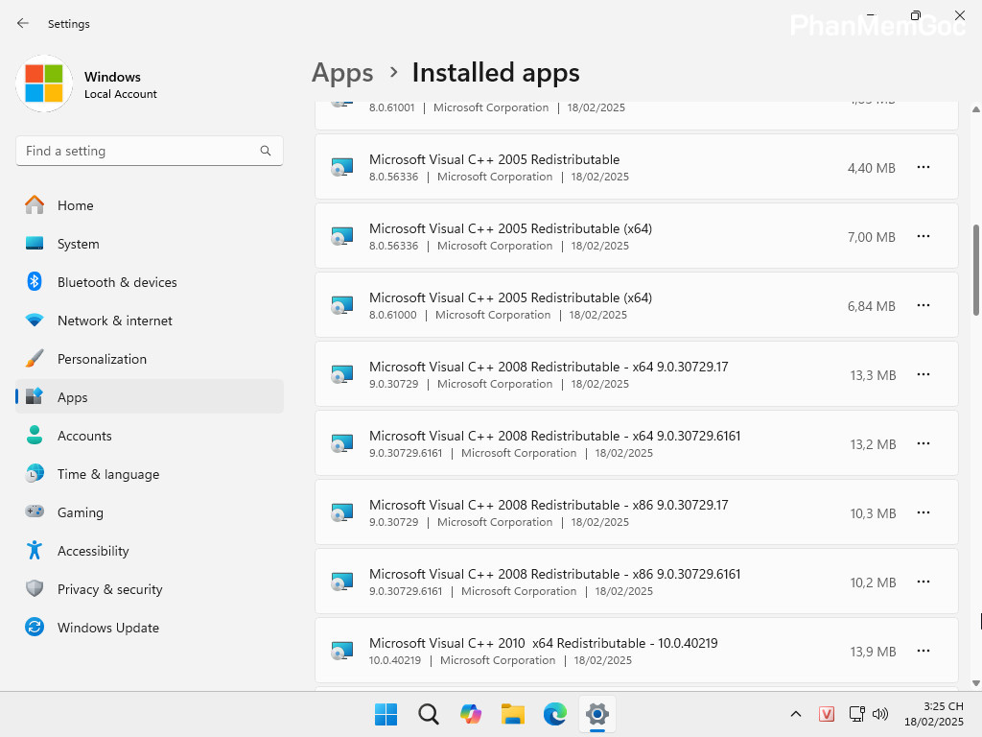
Task: Click the Find a setting search box
Action: tap(139, 151)
